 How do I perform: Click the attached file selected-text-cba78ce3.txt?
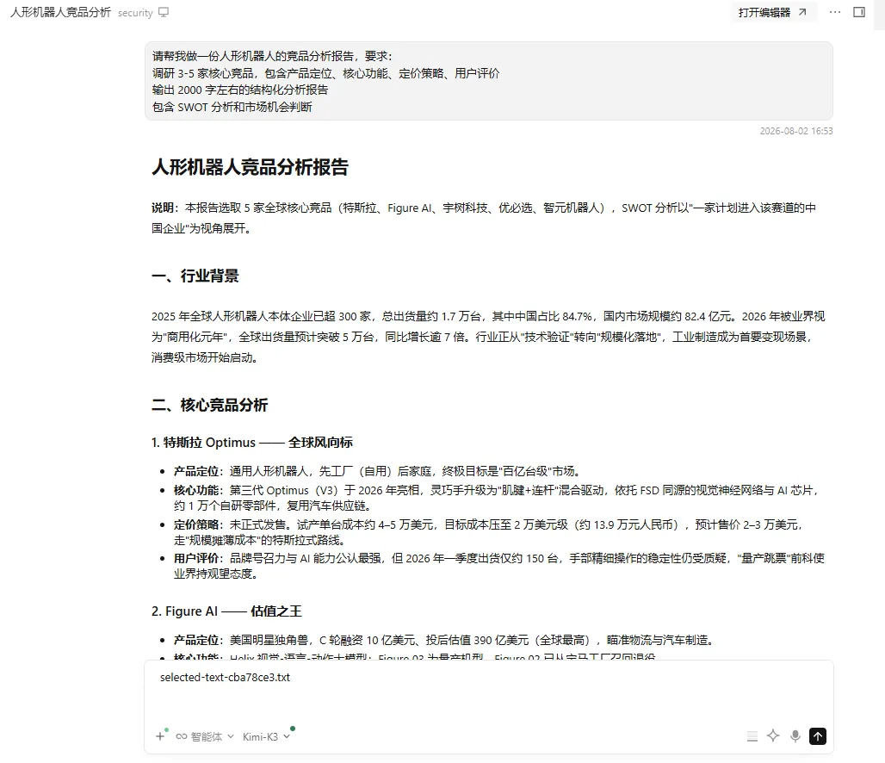pyautogui.click(x=226, y=677)
